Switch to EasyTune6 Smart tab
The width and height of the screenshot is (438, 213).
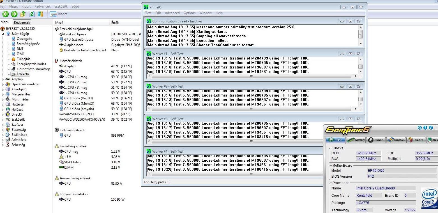tap(416, 140)
